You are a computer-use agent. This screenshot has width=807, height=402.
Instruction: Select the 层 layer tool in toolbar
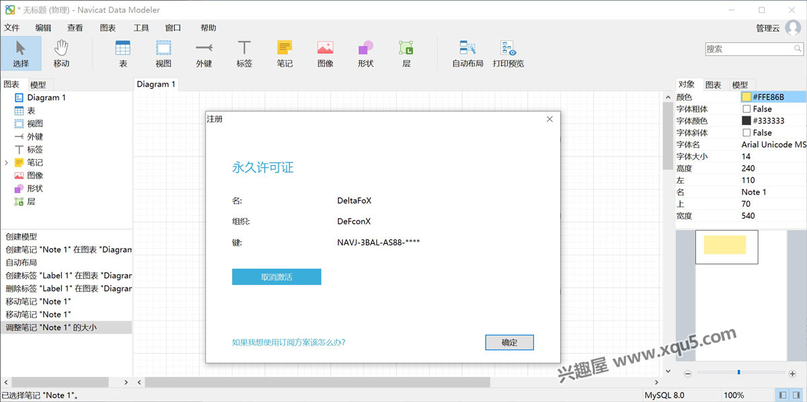pos(406,53)
